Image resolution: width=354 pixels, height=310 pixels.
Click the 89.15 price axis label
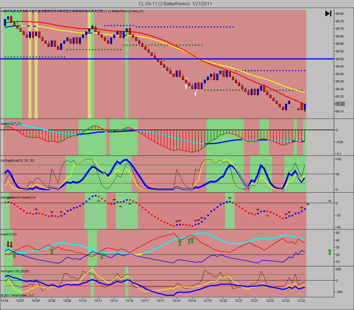340,111
